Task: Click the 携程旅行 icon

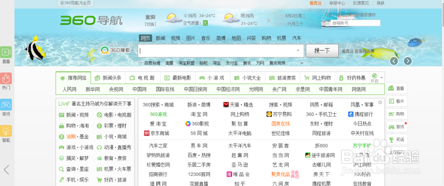Action: (351, 114)
